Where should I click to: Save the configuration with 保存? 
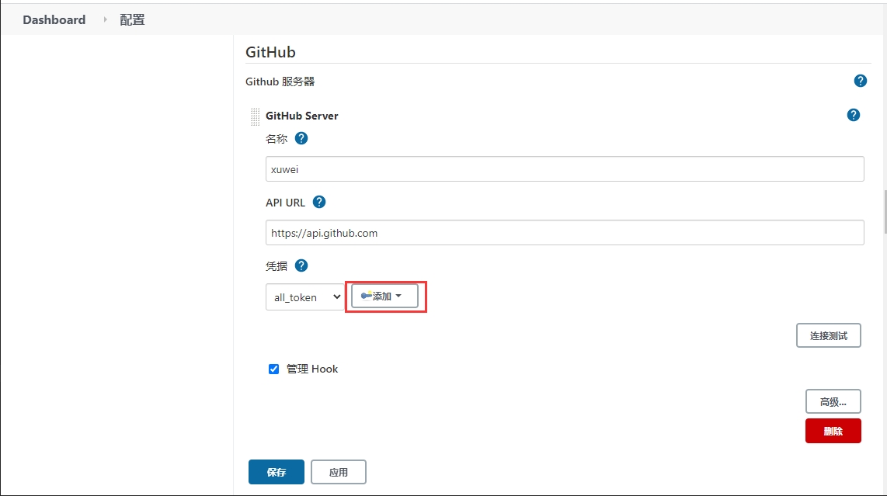276,472
